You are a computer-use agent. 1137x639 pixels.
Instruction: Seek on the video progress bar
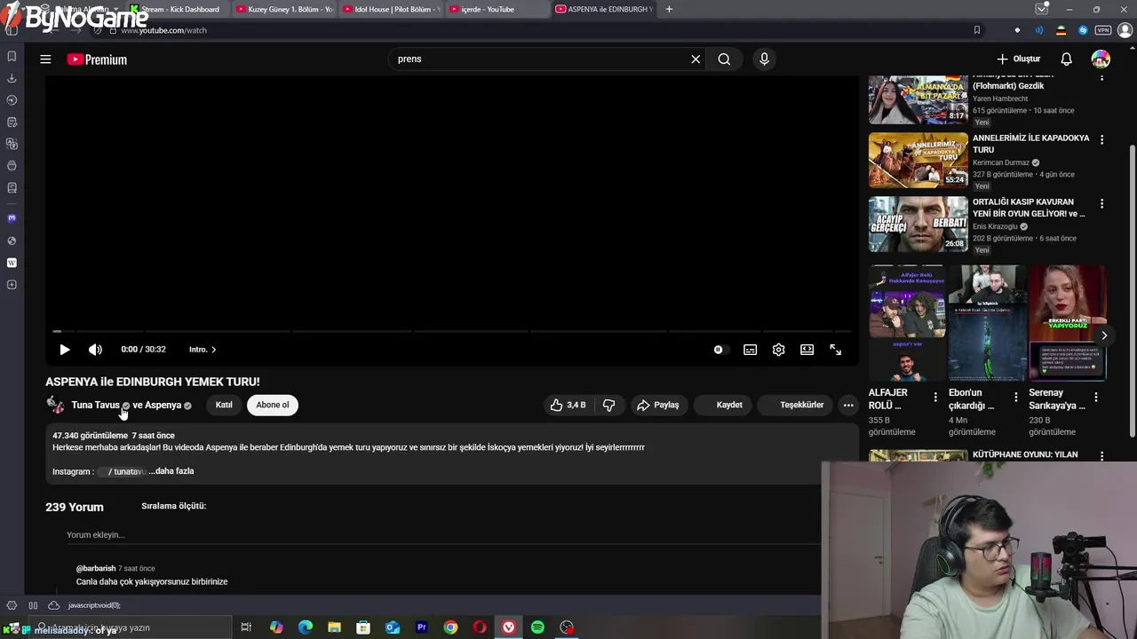(451, 331)
